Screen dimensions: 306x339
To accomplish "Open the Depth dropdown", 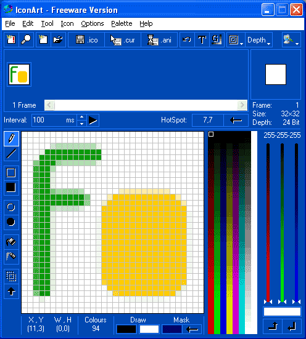I will (259, 40).
